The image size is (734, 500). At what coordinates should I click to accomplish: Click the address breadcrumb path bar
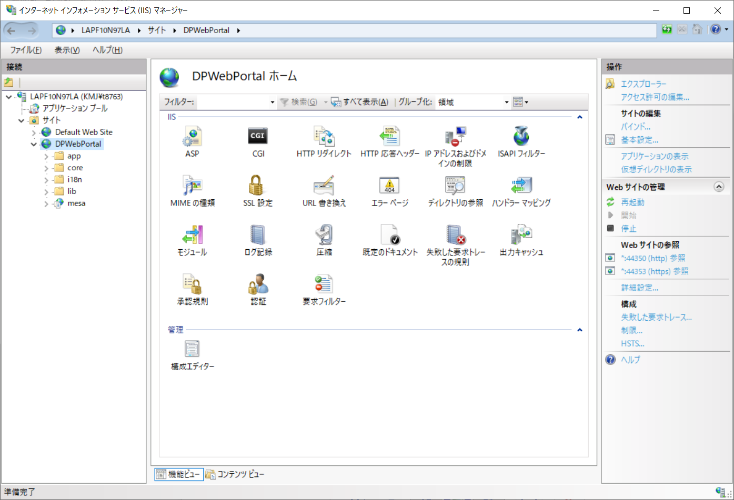355,30
